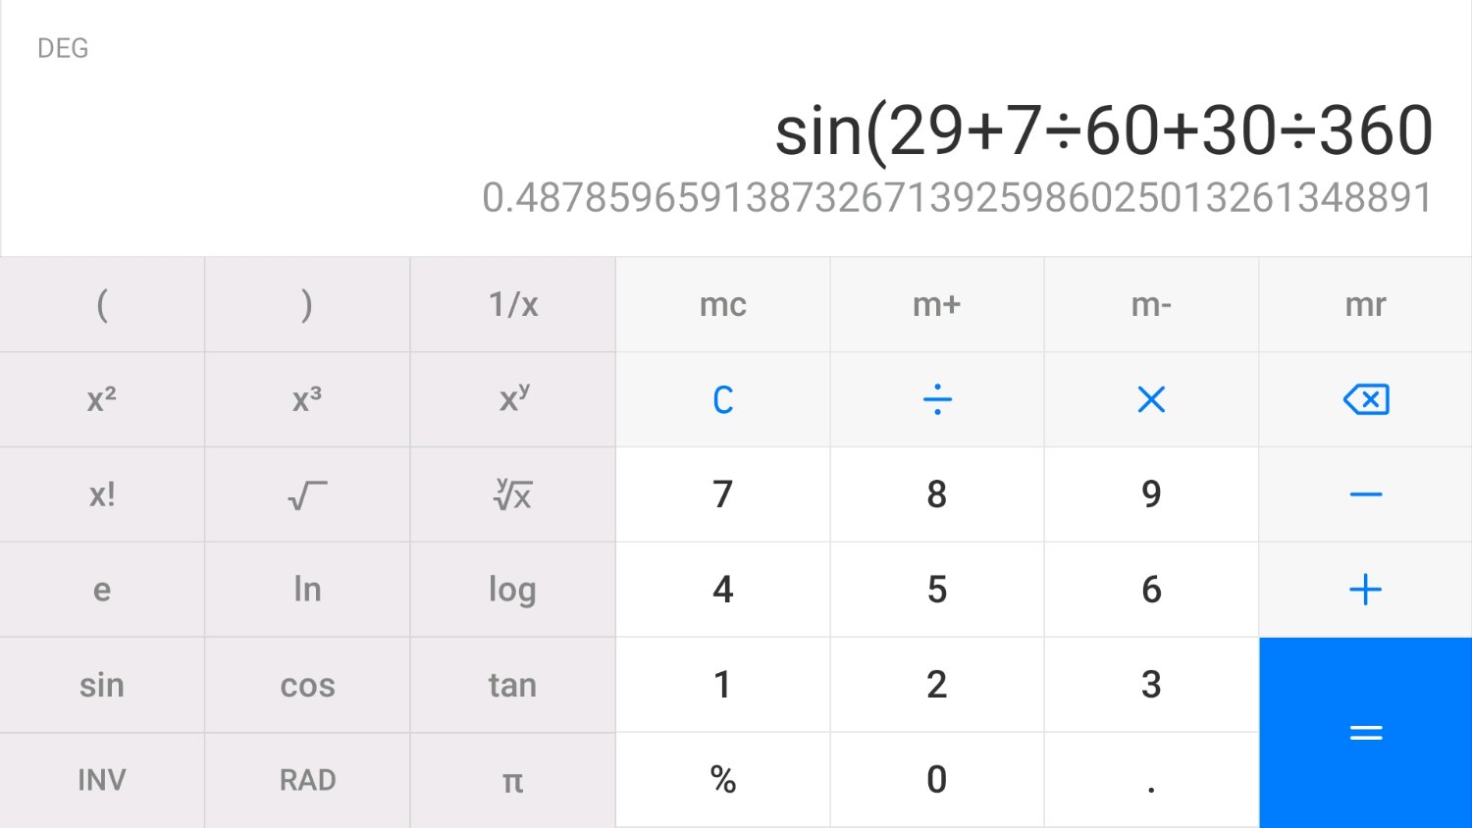This screenshot has height=828, width=1472.
Task: Select the square root function key
Action: tap(307, 494)
